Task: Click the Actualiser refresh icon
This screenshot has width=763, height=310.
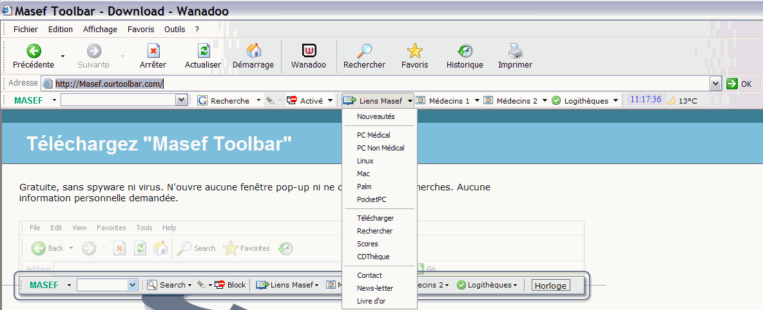Action: [x=204, y=51]
